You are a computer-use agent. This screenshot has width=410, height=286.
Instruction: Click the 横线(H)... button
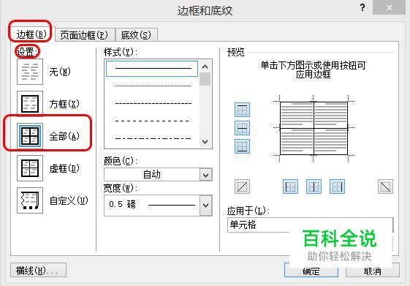pos(38,270)
